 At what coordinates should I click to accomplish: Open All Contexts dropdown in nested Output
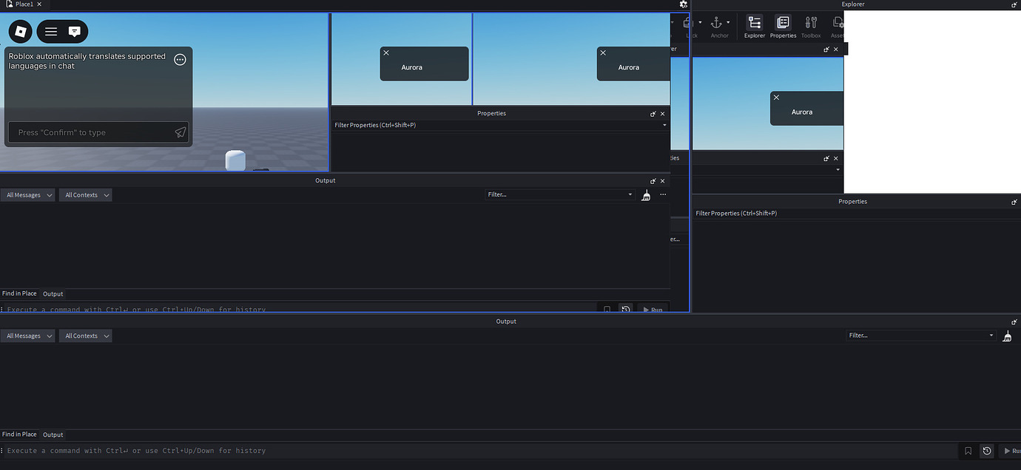pyautogui.click(x=86, y=195)
